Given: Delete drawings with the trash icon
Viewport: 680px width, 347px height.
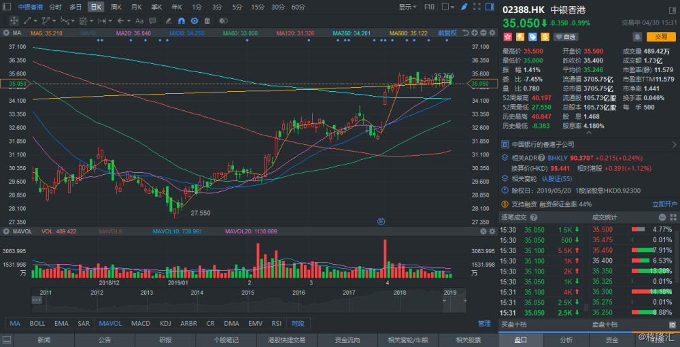Looking at the screenshot, I should (x=206, y=20).
